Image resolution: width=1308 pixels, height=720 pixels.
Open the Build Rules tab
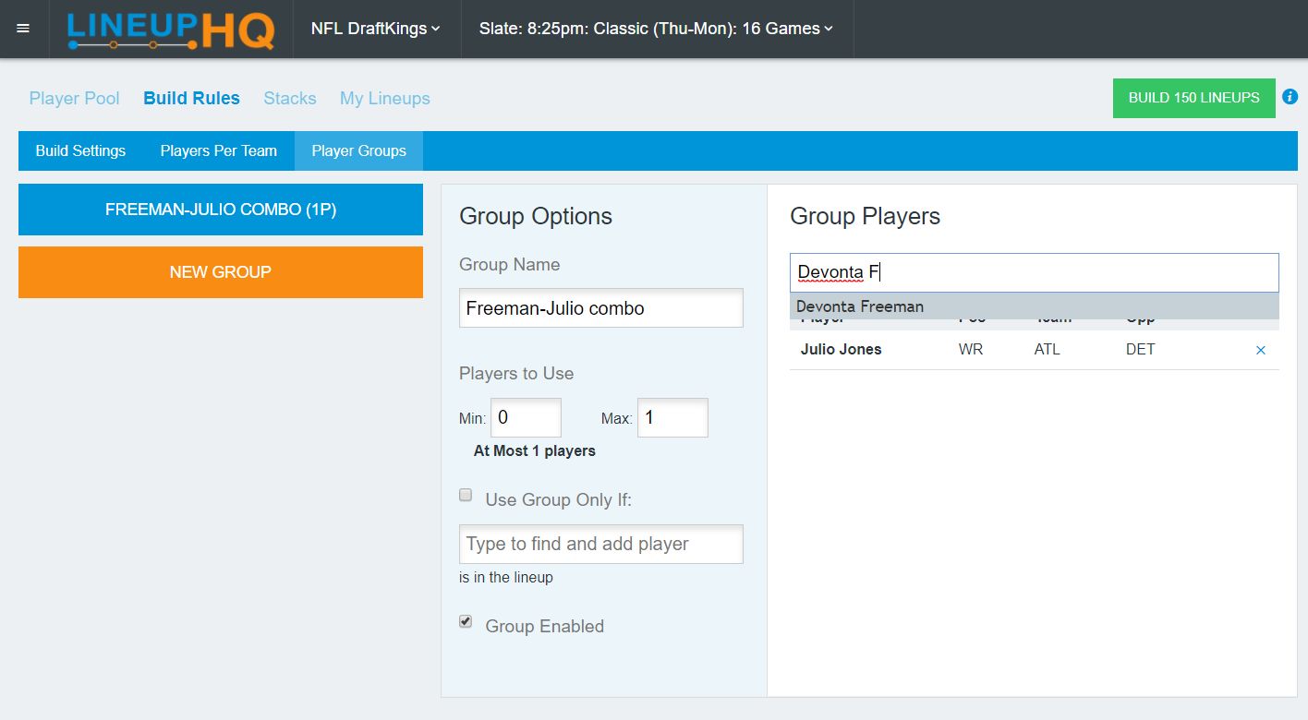tap(191, 98)
